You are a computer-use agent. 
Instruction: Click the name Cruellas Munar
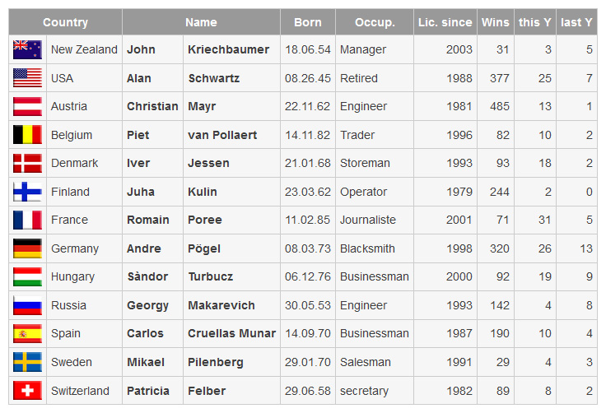point(231,333)
